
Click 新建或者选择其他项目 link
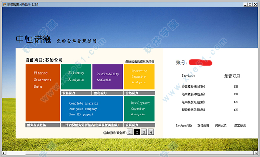[x=140, y=62]
